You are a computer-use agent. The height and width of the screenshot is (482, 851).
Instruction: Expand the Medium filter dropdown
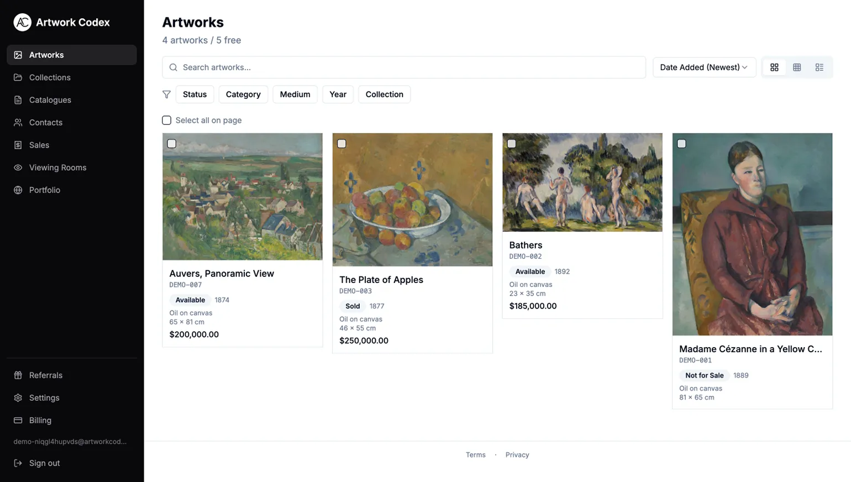coord(295,95)
